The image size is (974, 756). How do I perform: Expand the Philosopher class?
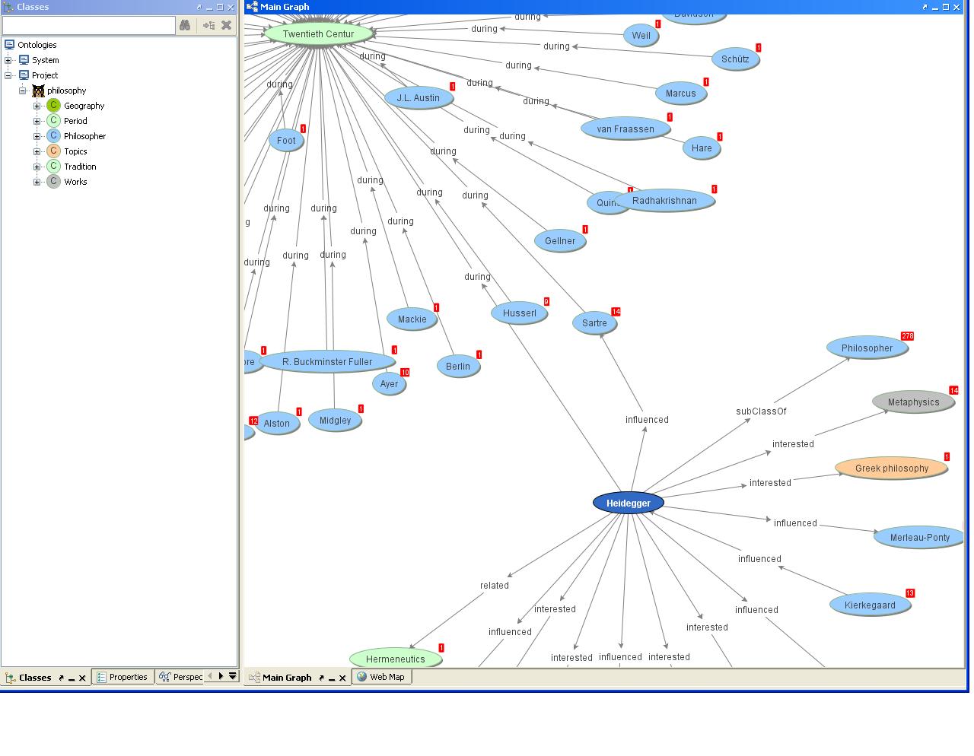[x=37, y=136]
